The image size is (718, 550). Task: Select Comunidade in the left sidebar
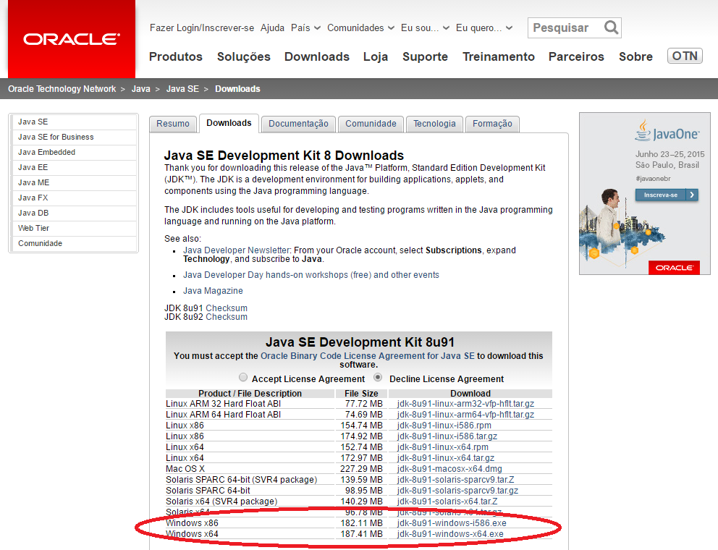pos(73,243)
